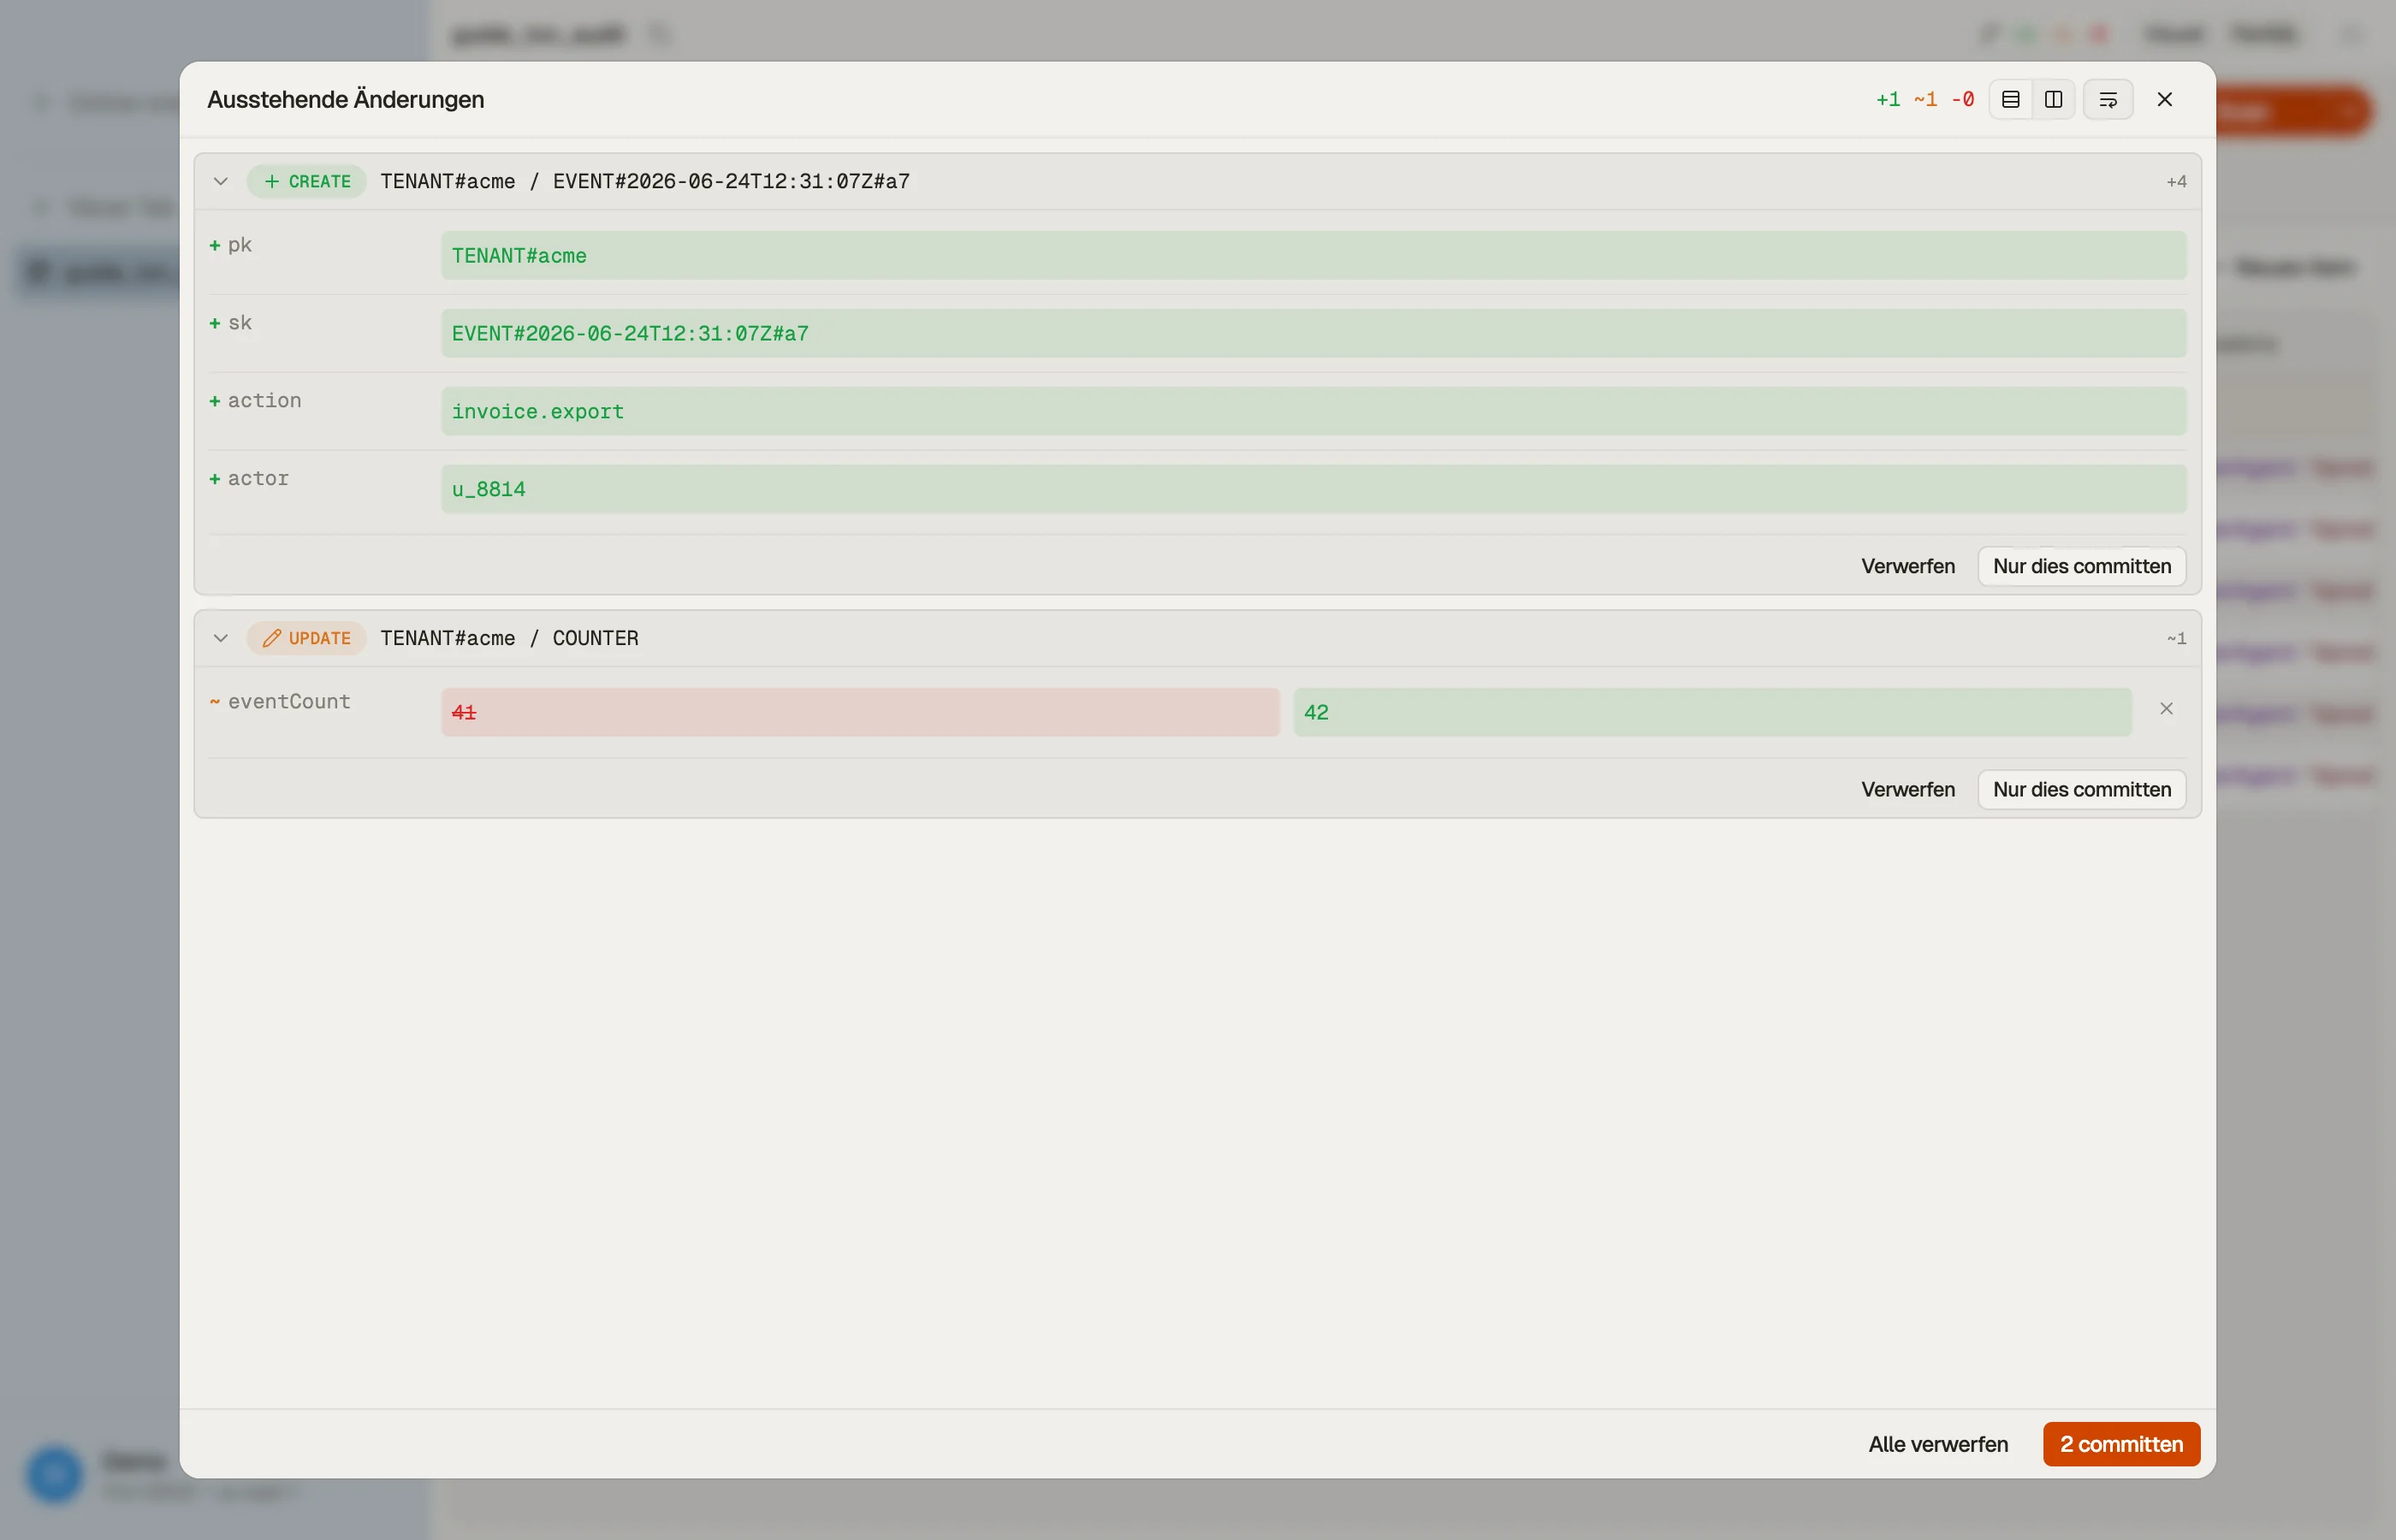This screenshot has height=1540, width=2396.
Task: Toggle word wrap icon in dialog header
Action: (2108, 99)
